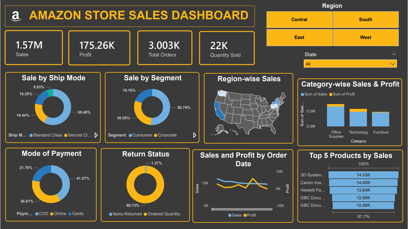Screen dimensions: 408x229
Task: Click Second Class legend marker
Action: point(66,135)
